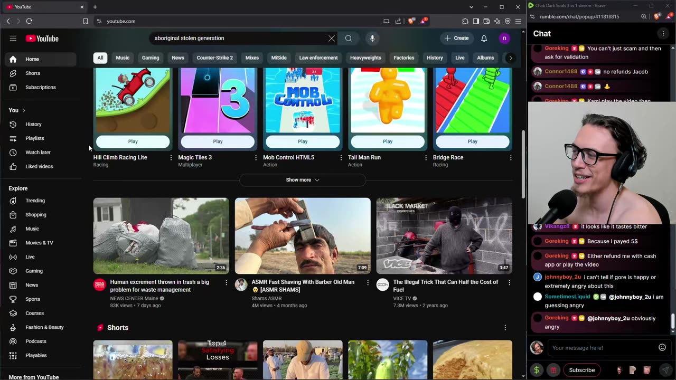The image size is (676, 380).
Task: Play Magic Tiles 3
Action: pyautogui.click(x=218, y=141)
